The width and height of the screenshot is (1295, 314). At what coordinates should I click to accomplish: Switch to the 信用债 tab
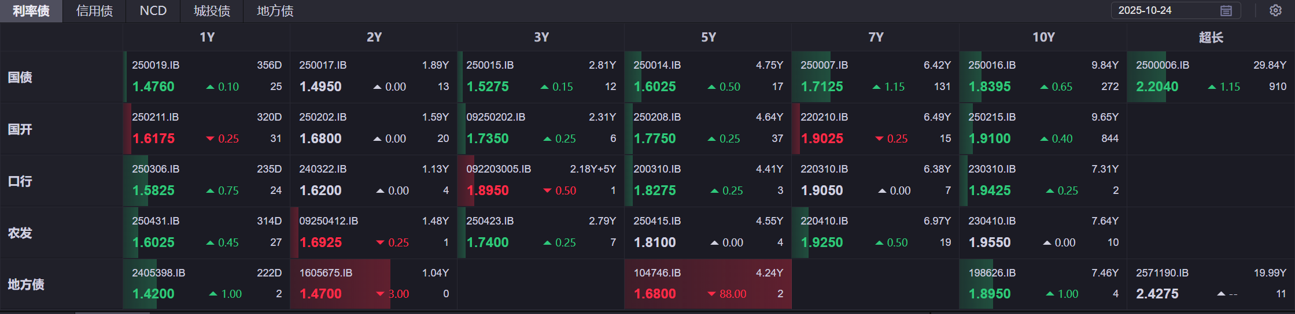[x=94, y=11]
